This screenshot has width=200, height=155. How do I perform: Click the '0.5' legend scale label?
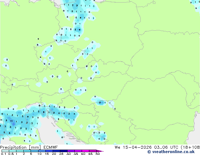click(11, 154)
